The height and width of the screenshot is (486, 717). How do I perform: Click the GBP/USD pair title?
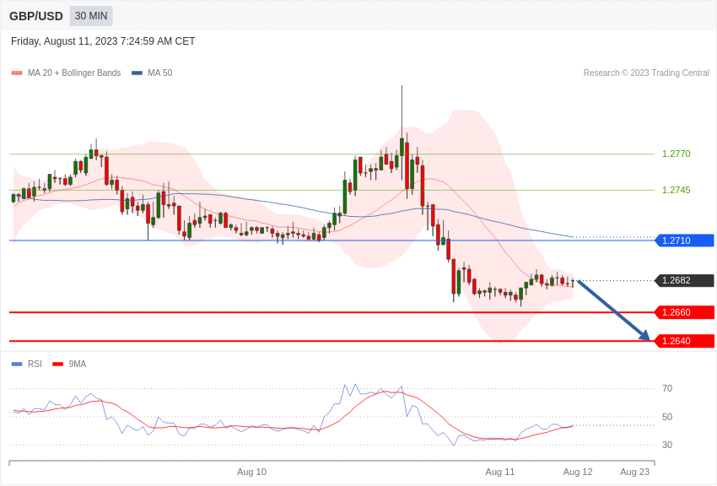pyautogui.click(x=36, y=17)
